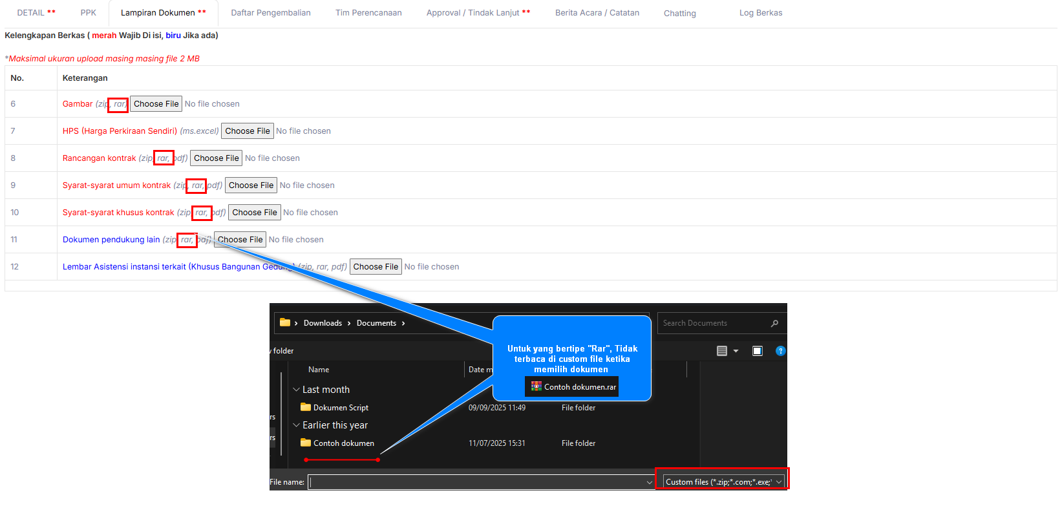The height and width of the screenshot is (506, 1062).
Task: Switch to the Approval / Tindak Lanjut tab
Action: point(478,13)
